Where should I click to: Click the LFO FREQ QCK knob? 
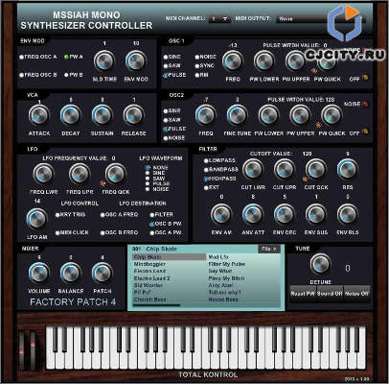[116, 174]
